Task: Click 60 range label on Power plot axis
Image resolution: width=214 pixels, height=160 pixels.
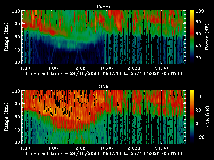Action: tap(17, 62)
